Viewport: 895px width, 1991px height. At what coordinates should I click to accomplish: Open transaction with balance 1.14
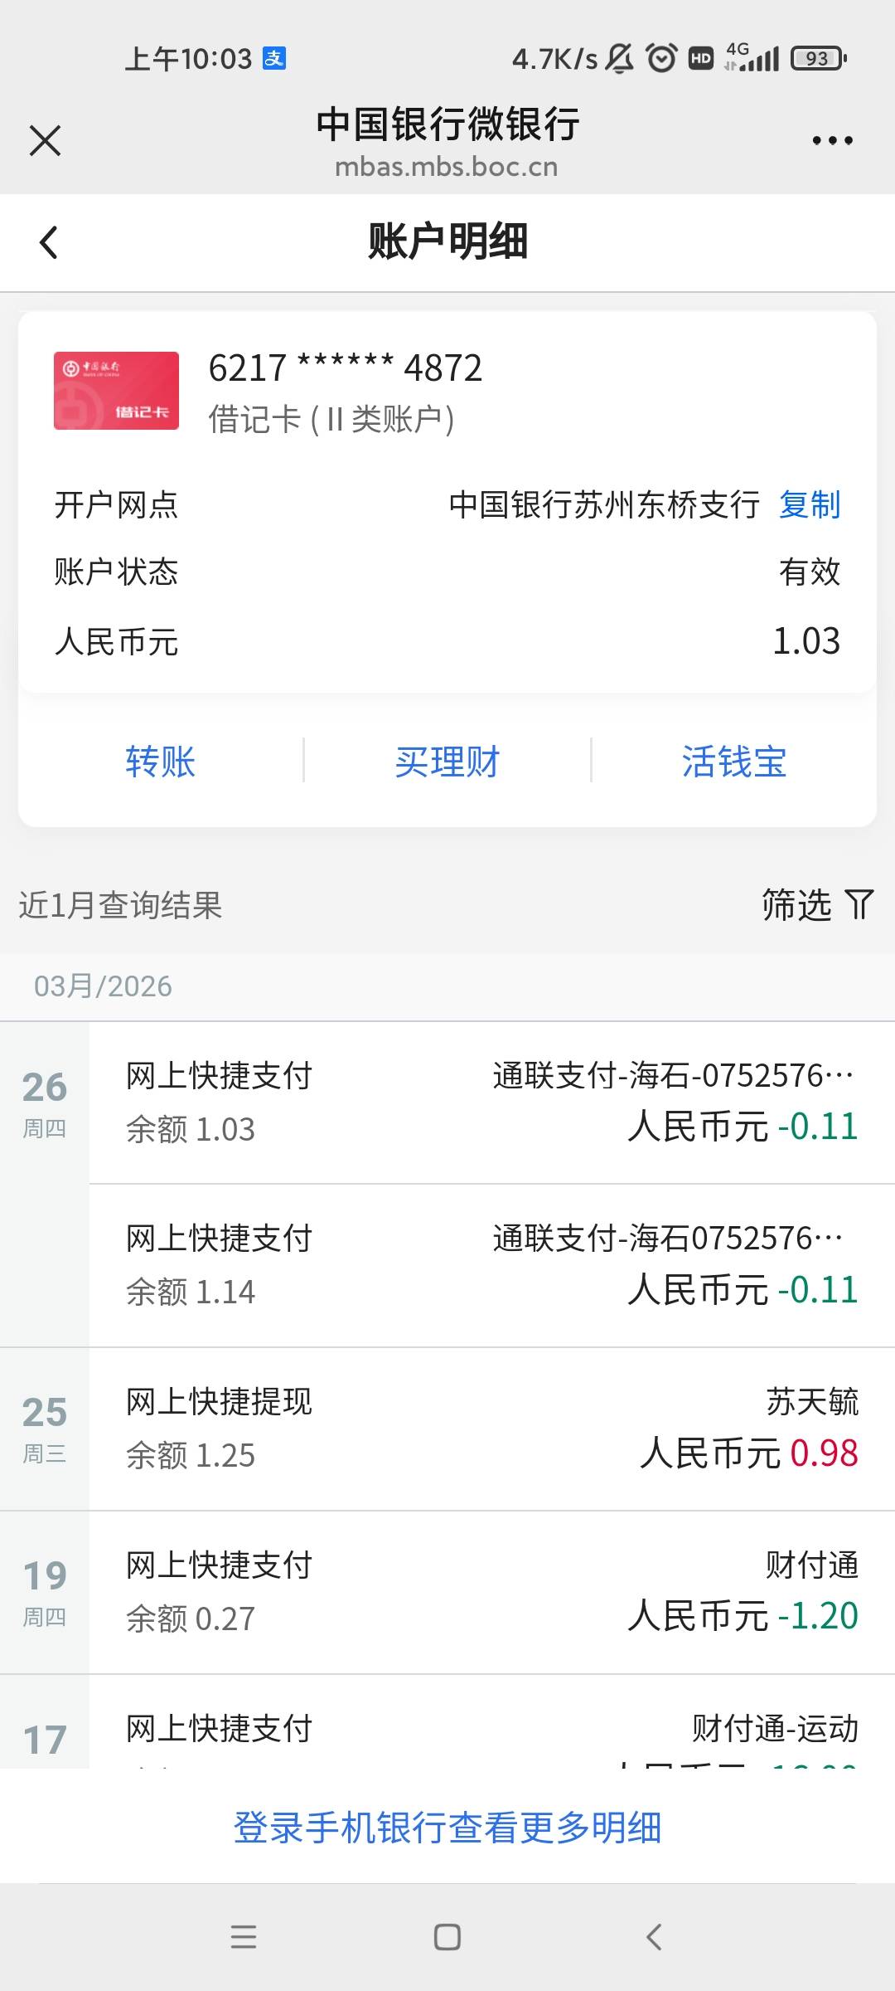click(x=491, y=1264)
